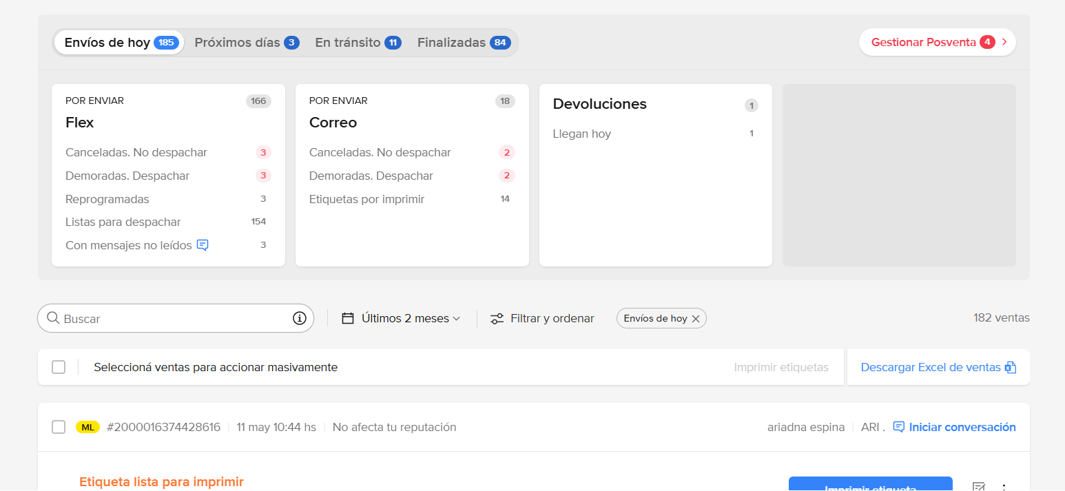
Task: Click the arrow in Gestionar Posventa
Action: click(x=1004, y=42)
